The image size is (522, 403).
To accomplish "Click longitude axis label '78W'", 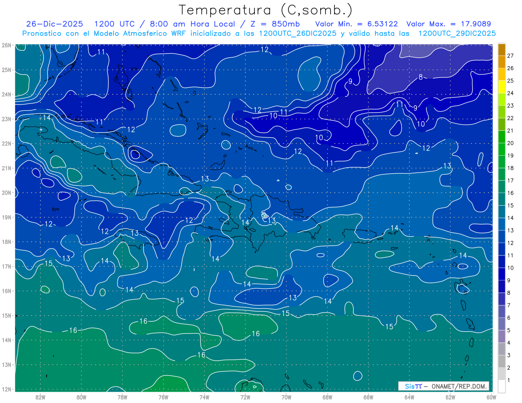I will point(122,397).
